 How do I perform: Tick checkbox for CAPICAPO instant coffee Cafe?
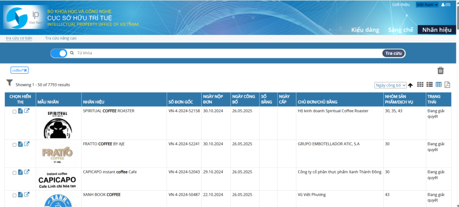[14, 173]
